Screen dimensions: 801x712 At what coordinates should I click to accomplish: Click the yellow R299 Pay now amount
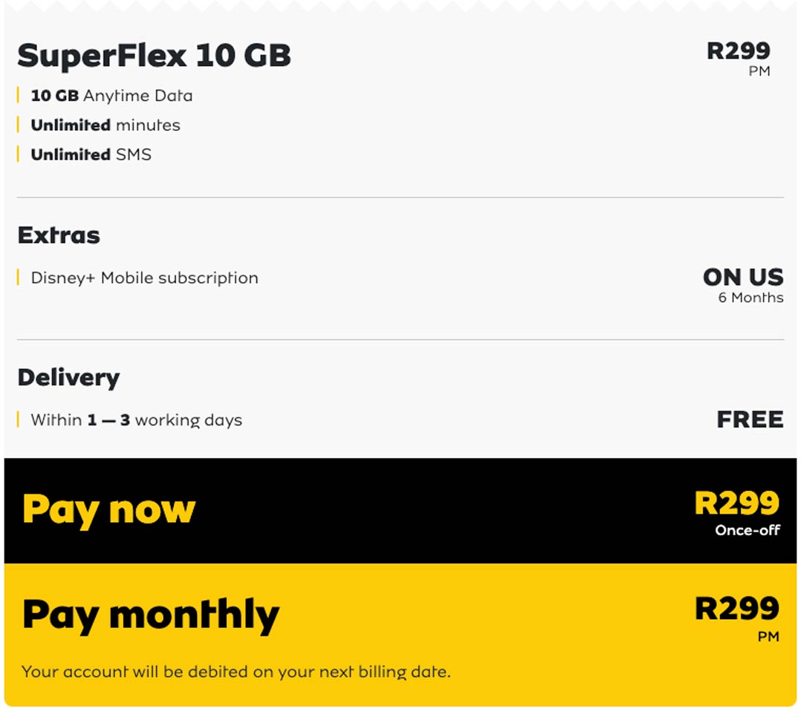[x=736, y=503]
